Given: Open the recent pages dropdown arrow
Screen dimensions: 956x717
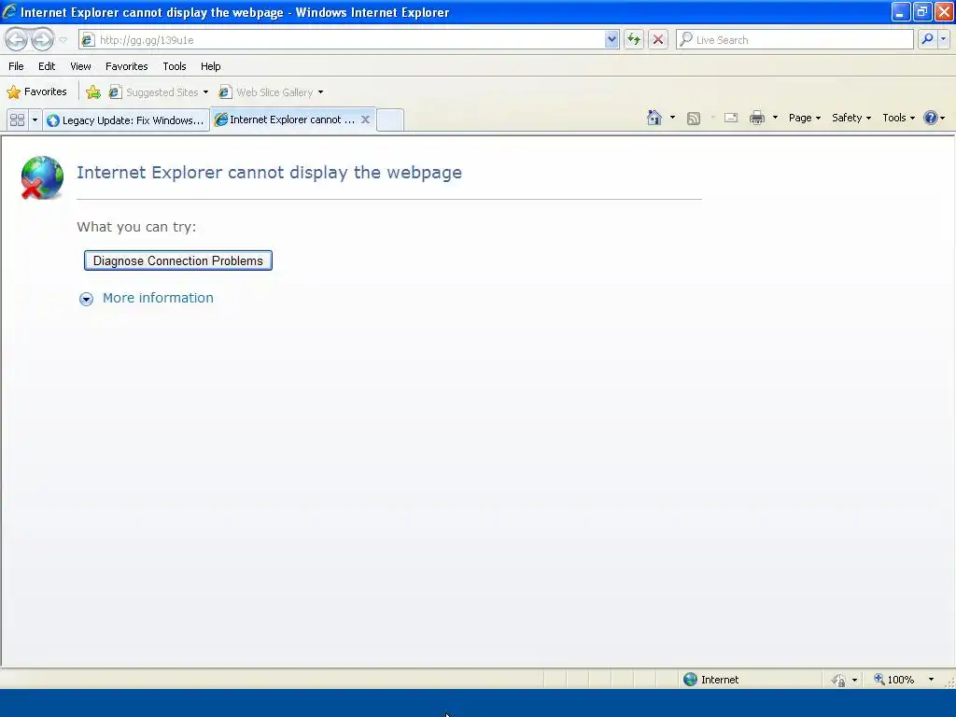Looking at the screenshot, I should [63, 40].
